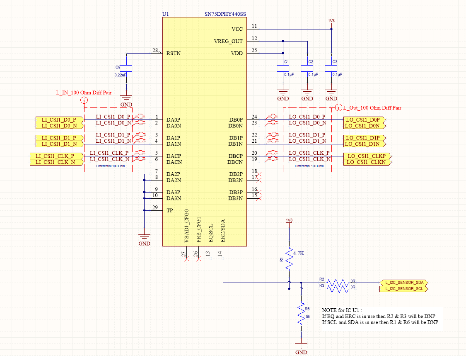Click the LO_CSI1_CLK_P net label
Screen dimensions: 466x356
pyautogui.click(x=309, y=153)
